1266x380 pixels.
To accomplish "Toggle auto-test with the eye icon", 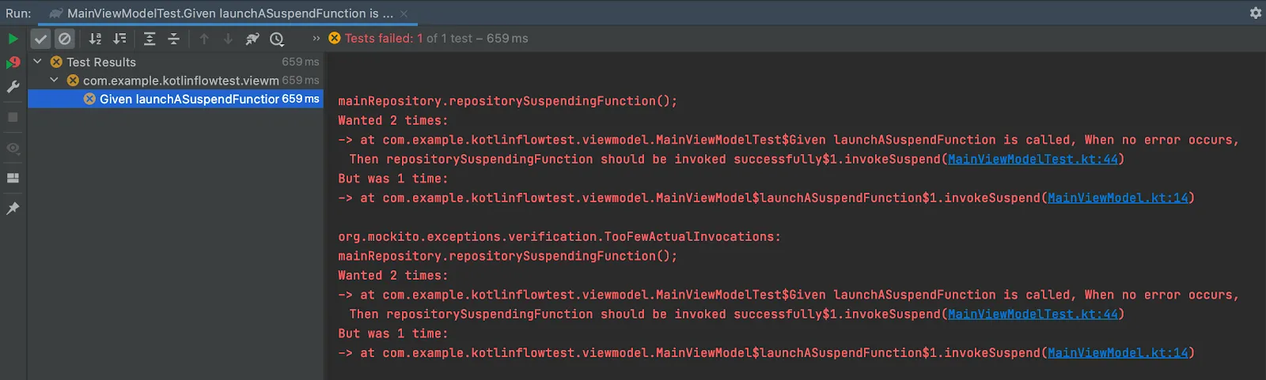I will pos(13,148).
